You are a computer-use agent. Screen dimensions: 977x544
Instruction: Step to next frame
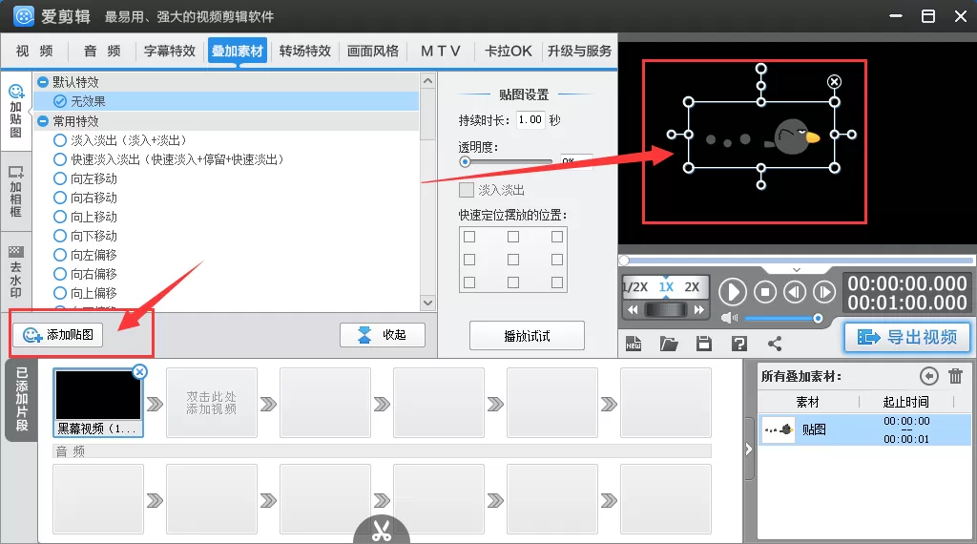click(824, 292)
